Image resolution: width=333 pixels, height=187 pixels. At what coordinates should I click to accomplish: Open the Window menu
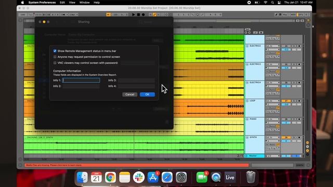point(84,3)
